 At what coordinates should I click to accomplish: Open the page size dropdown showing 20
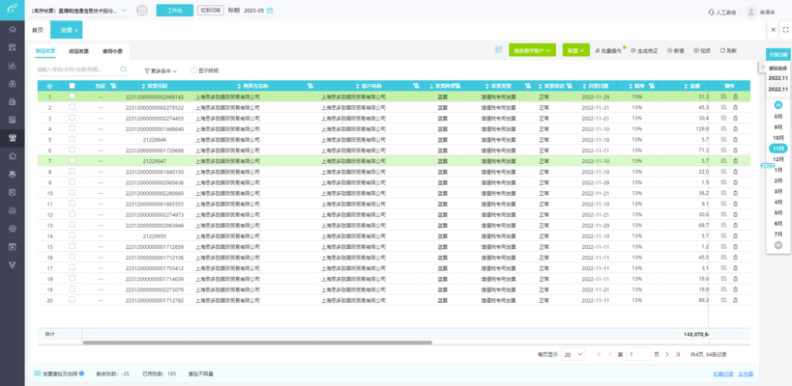[572, 355]
